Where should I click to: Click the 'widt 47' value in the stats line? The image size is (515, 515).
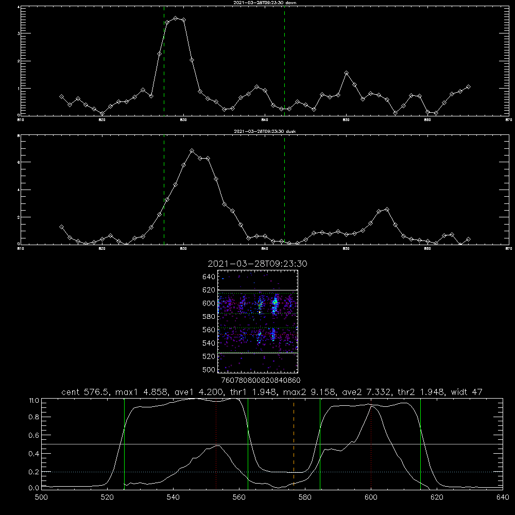click(x=467, y=392)
